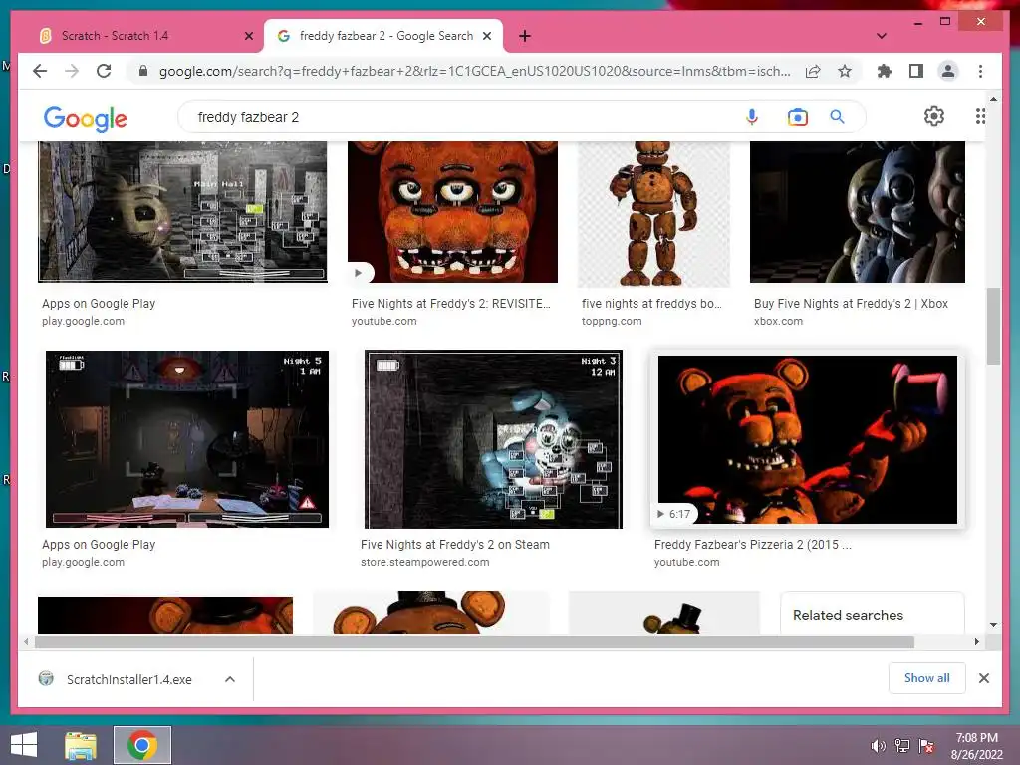Viewport: 1020px width, 765px height.
Task: Open the Freddy face close-up video thumbnail
Action: [453, 212]
